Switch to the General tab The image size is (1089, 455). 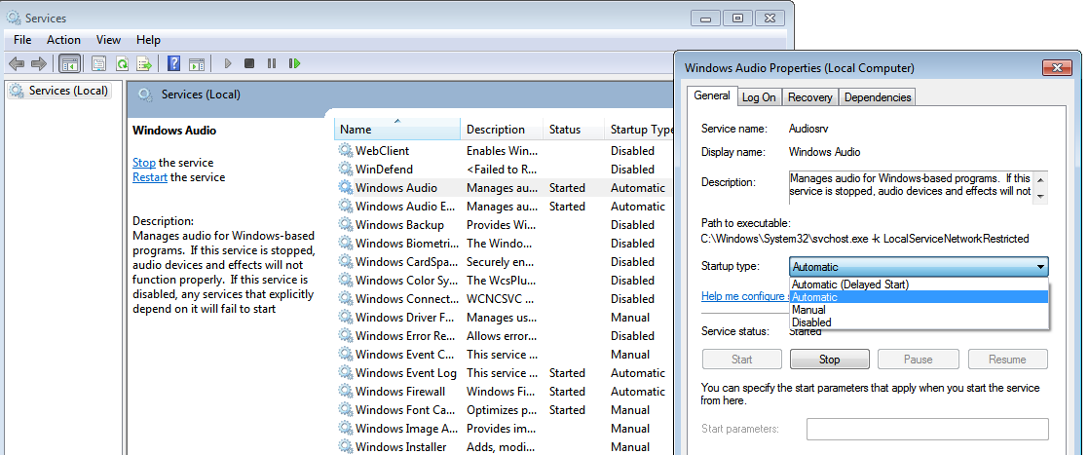pos(712,95)
